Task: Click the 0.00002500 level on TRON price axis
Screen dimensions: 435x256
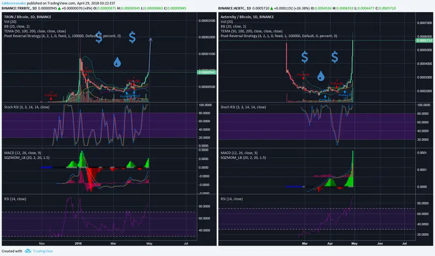Action: pos(207,21)
